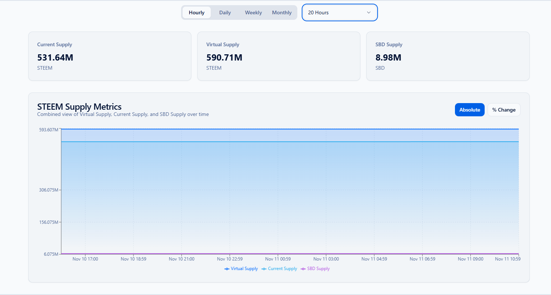Click the Virtual Supply 590.71M card
Image resolution: width=551 pixels, height=295 pixels.
(279, 56)
